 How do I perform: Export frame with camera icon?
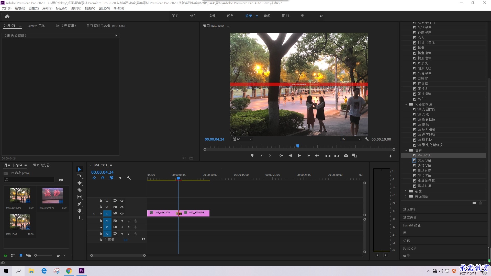pyautogui.click(x=346, y=156)
